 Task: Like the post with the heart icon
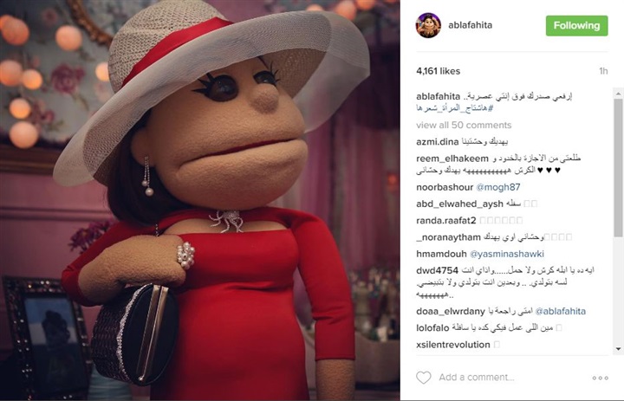424,377
